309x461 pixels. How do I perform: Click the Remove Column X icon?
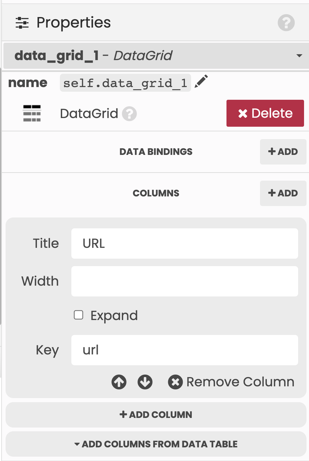(x=175, y=382)
